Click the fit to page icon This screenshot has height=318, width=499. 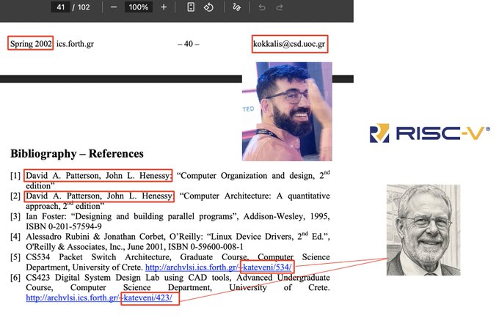(x=191, y=7)
